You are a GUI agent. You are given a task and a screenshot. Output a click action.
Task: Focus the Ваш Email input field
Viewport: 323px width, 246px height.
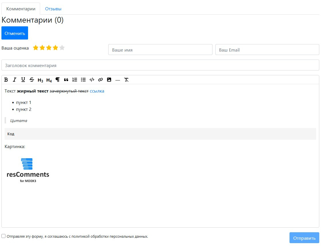tap(267, 50)
